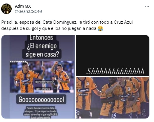Open the left Instagram story image
This screenshot has height=122, width=154.
click(38, 77)
